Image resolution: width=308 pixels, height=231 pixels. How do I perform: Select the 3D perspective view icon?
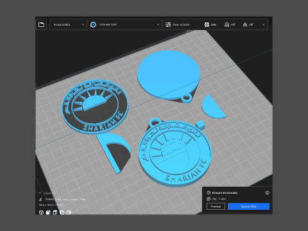[x=41, y=212]
